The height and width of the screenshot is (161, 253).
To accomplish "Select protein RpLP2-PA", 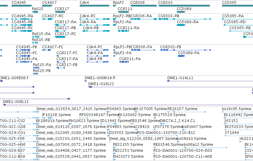I will coord(114,56).
